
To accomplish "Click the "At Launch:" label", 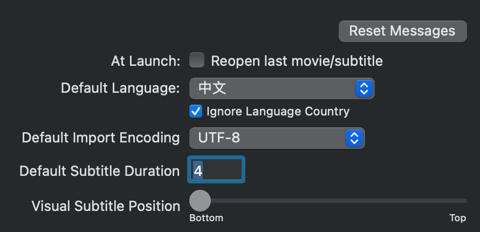I will 145,61.
